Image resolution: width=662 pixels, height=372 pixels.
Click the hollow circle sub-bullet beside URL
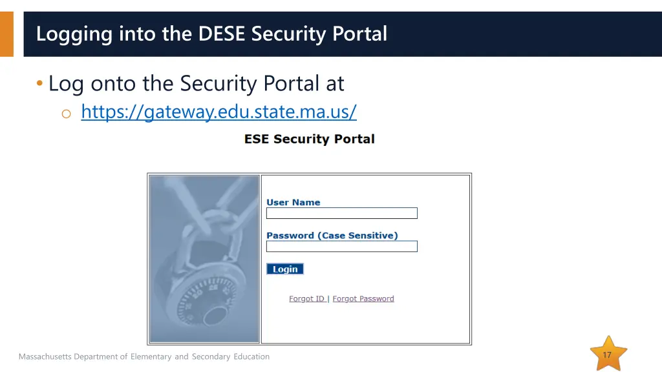(65, 114)
